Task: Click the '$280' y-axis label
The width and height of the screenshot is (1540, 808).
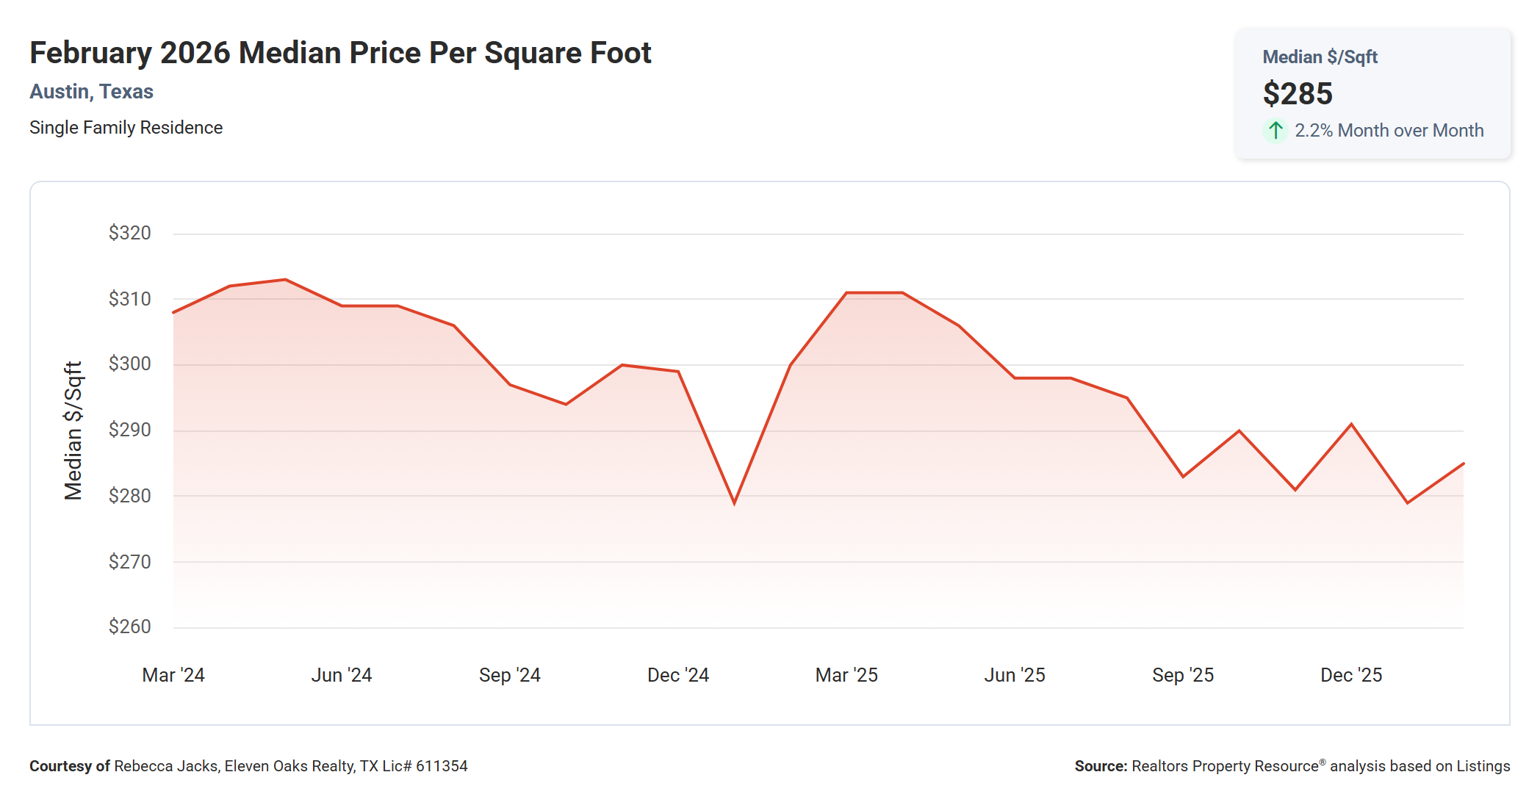Action: click(x=129, y=496)
